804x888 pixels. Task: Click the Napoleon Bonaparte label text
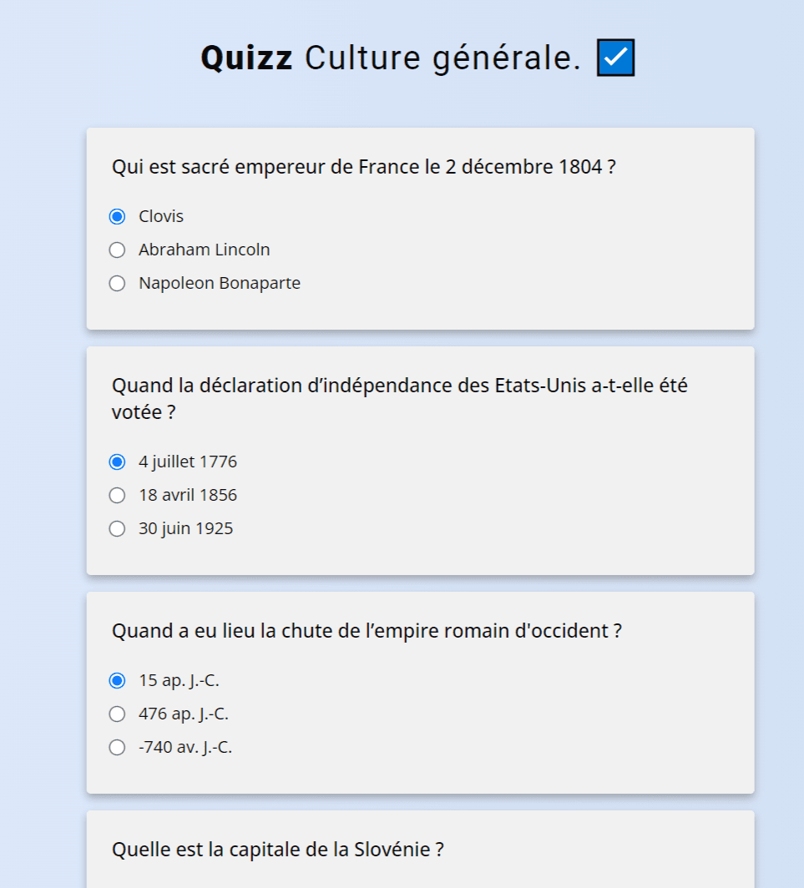coord(219,283)
